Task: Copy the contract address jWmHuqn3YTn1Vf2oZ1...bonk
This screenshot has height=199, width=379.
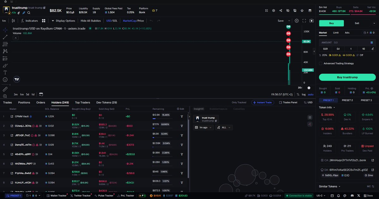Action: click(x=347, y=161)
